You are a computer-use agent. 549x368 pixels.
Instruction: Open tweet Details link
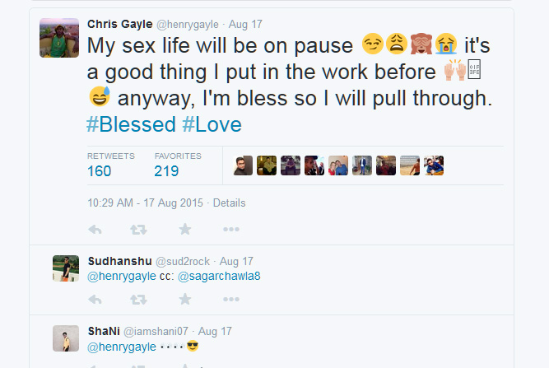pos(229,203)
